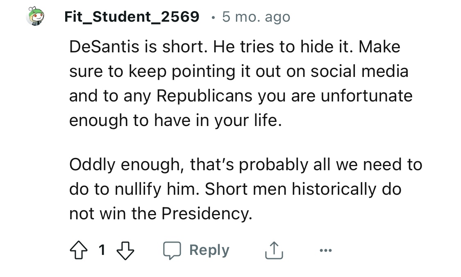Screen dimensions: 461x277
Task: Click the word 'unfortunate' in the comment
Action: [x=367, y=96]
